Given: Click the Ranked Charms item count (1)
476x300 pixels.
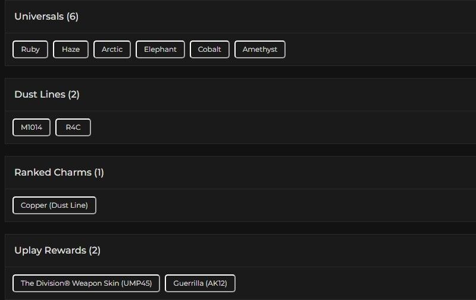Looking at the screenshot, I should (x=99, y=172).
